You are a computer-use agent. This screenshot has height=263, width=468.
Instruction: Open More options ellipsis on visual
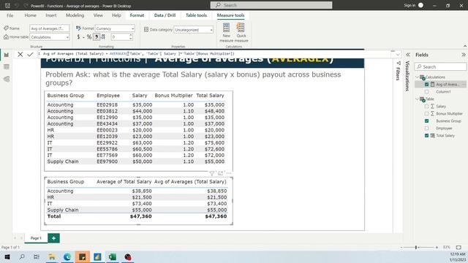pyautogui.click(x=229, y=173)
